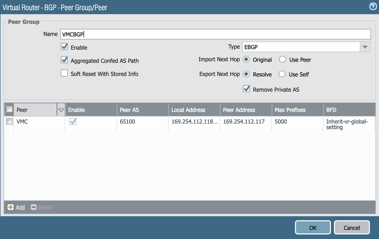Click the Name field containing VMCBGP

point(215,34)
